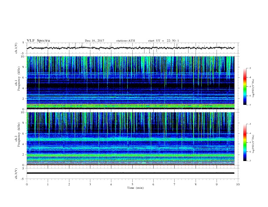Click the "ch.1 Frequency (kHz)" axis label
268x207 pixels.
17,78
